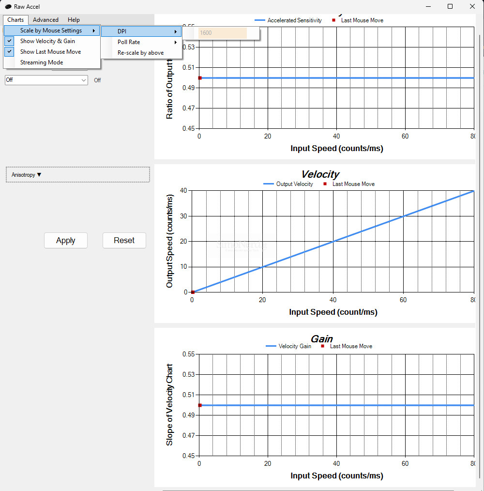The image size is (484, 491).
Task: Open the Help menu
Action: 74,20
